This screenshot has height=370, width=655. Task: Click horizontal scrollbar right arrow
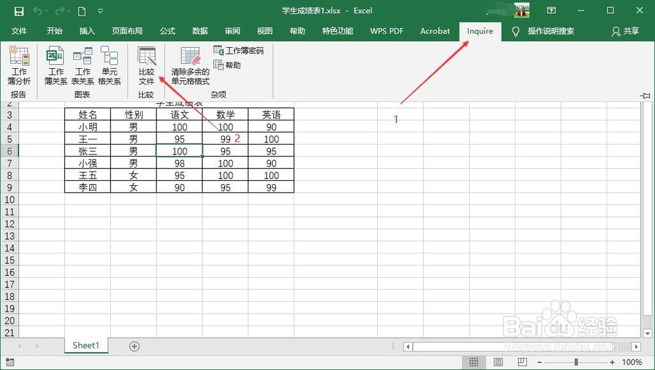pos(636,346)
